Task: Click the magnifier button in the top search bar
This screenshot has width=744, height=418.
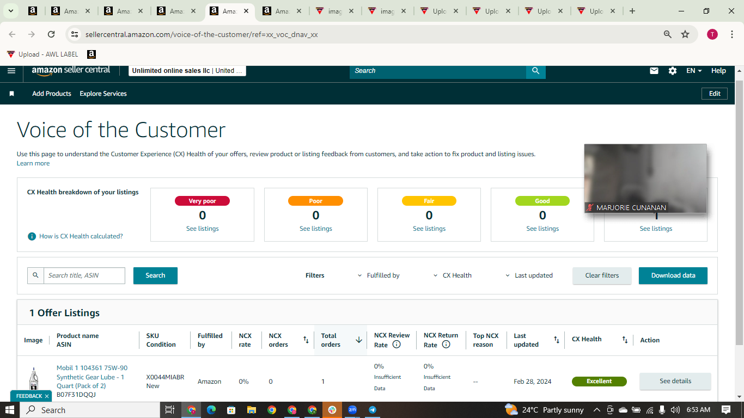Action: pyautogui.click(x=536, y=71)
